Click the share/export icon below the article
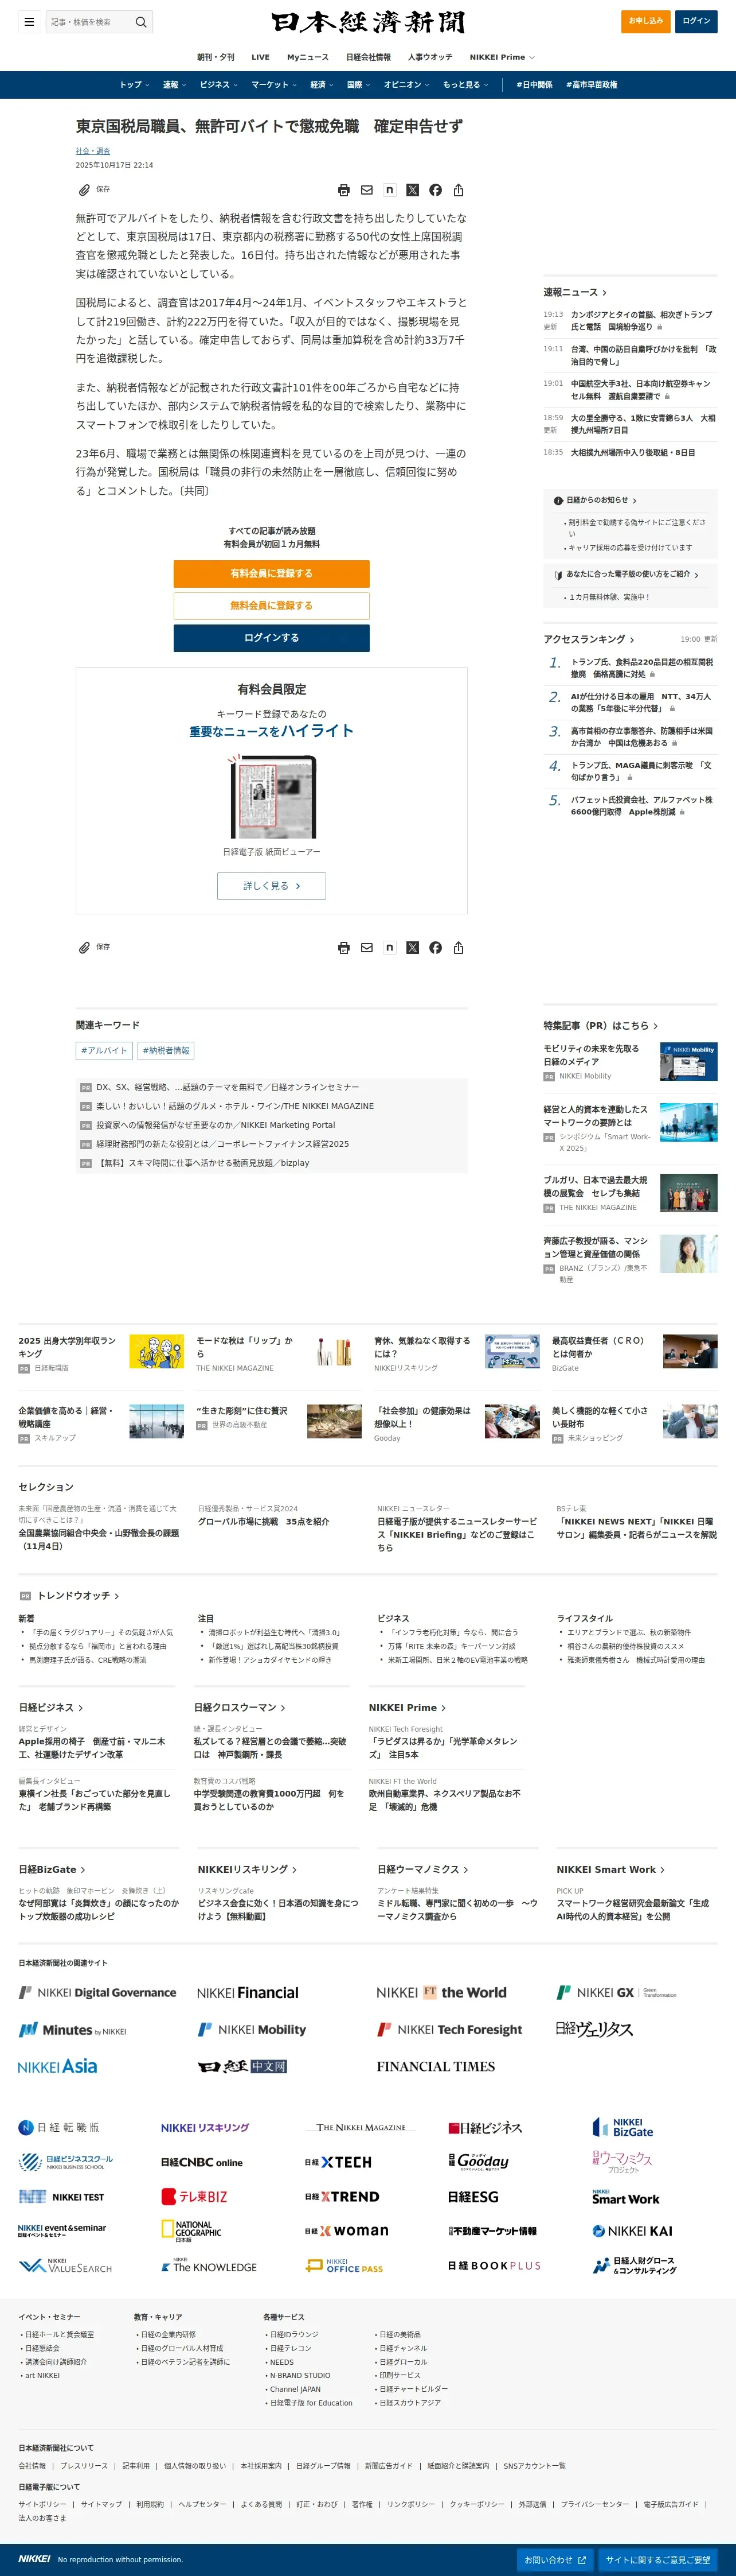The image size is (736, 2576). [459, 948]
